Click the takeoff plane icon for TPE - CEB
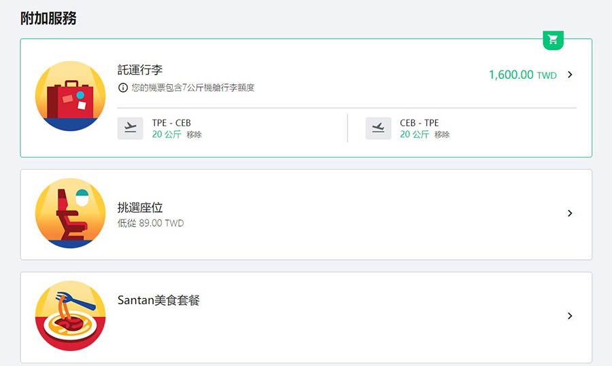The image size is (612, 366). point(130,128)
